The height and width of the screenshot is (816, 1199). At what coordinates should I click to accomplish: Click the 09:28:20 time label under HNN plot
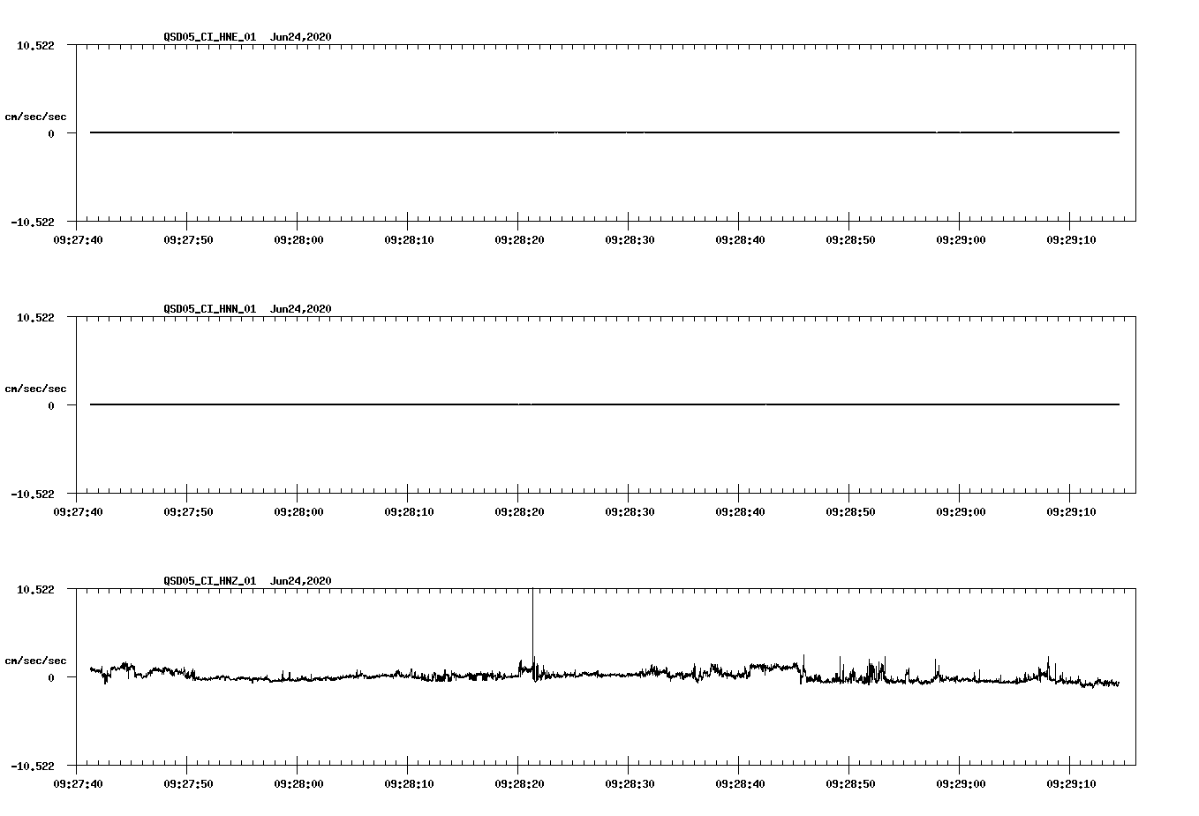point(519,512)
